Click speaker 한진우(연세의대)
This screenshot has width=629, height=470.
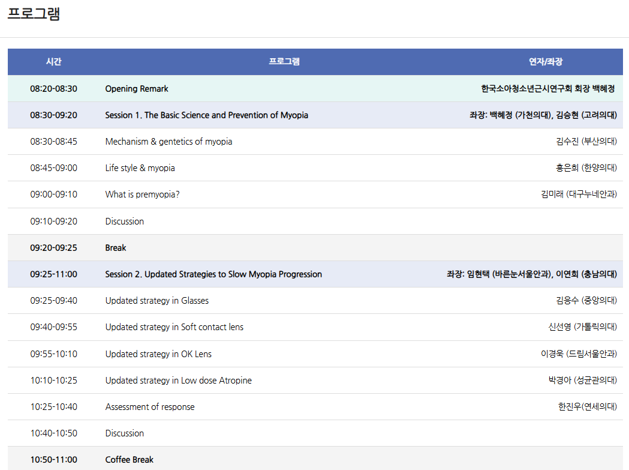587,407
